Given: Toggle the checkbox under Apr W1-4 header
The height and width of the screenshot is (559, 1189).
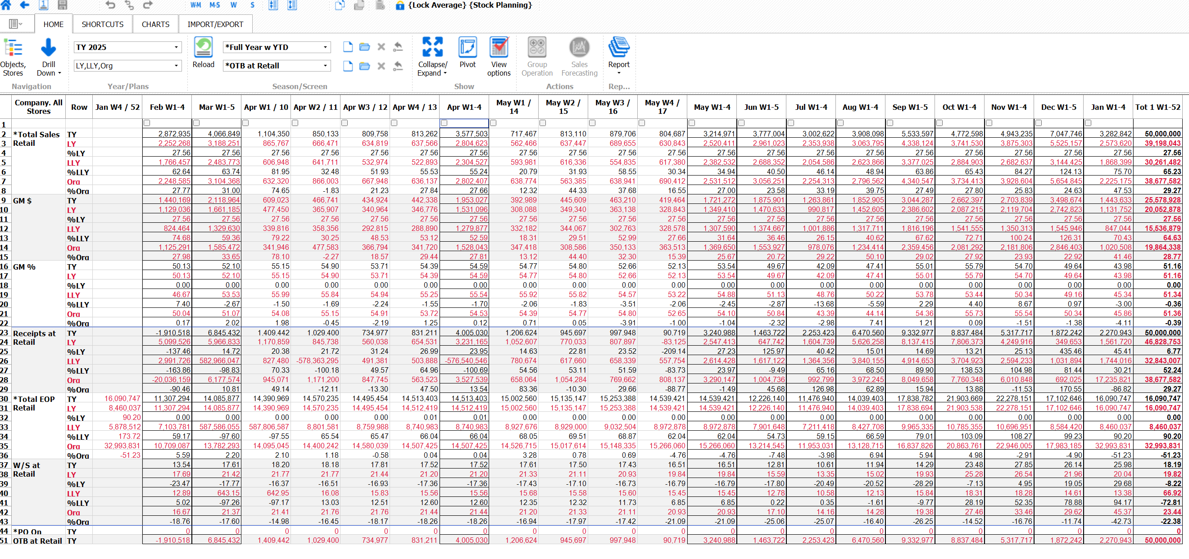Looking at the screenshot, I should [x=445, y=123].
